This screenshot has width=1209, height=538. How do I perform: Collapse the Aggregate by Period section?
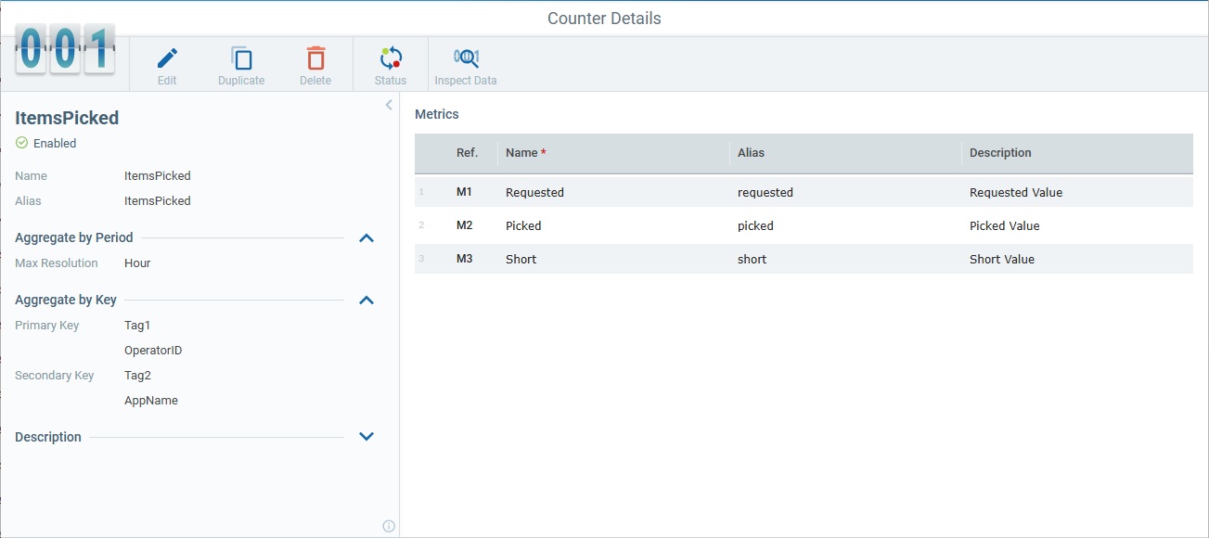point(367,237)
